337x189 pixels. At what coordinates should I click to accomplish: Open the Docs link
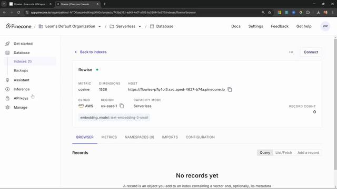click(236, 26)
